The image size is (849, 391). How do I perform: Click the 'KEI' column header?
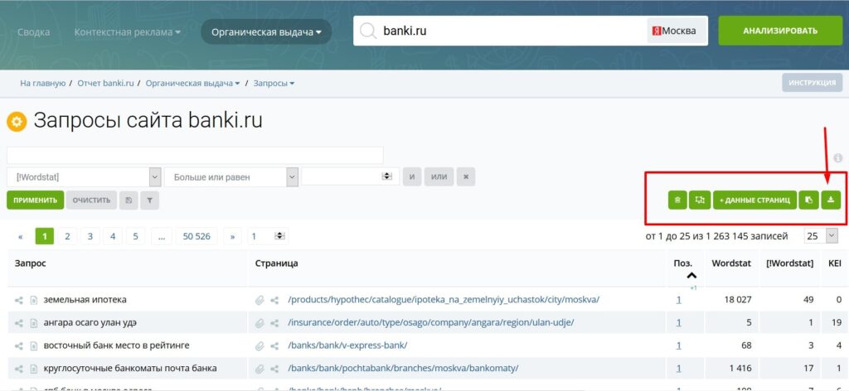pyautogui.click(x=834, y=263)
